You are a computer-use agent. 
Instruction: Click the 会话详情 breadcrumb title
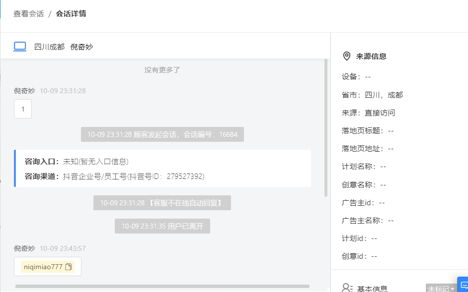point(71,14)
